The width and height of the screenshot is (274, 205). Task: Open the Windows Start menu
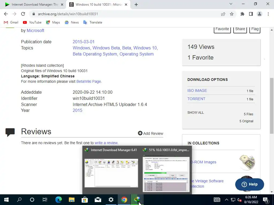[x=6, y=200]
